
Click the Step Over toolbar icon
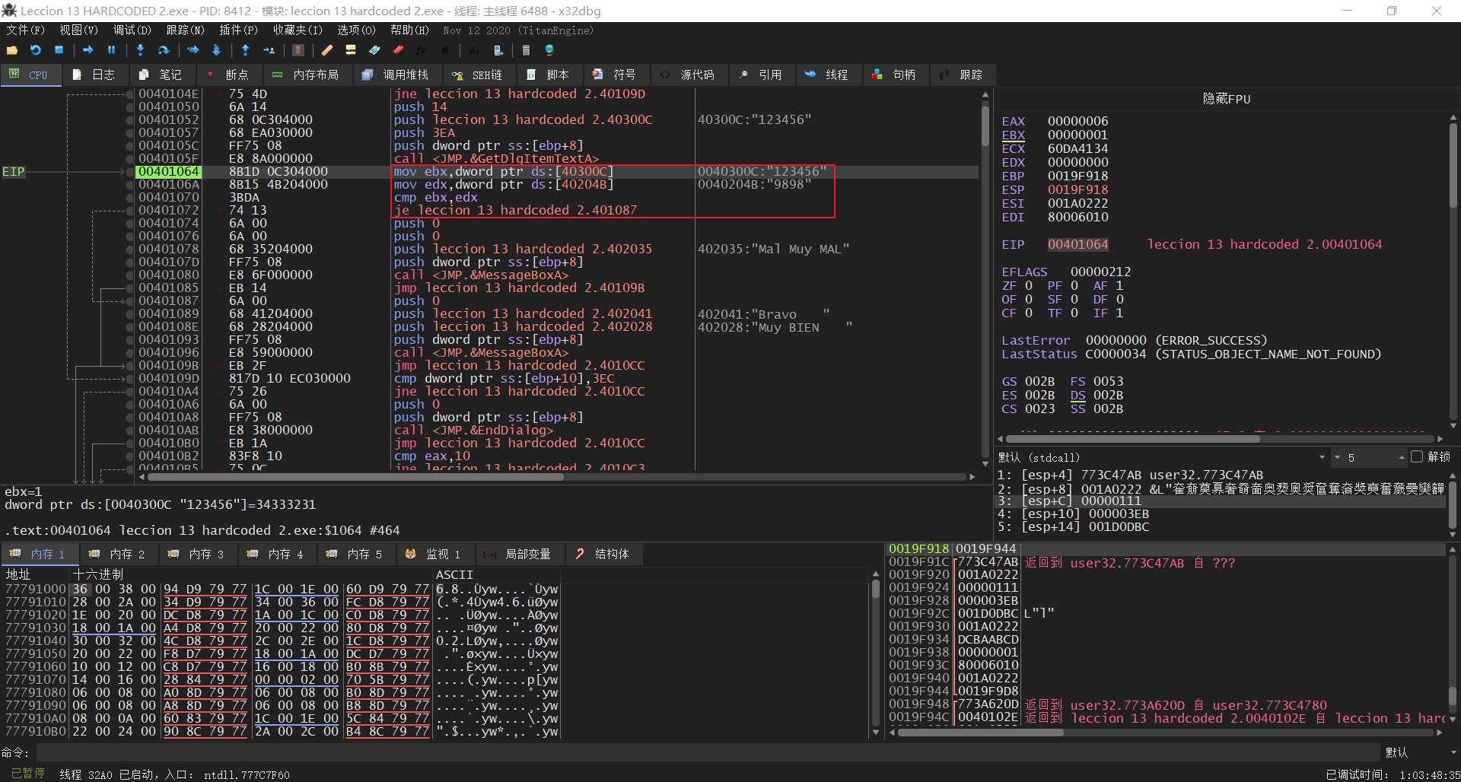[163, 50]
